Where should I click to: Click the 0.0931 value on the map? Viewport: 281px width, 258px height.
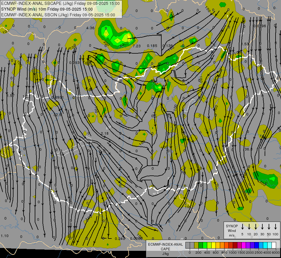(x=57, y=97)
